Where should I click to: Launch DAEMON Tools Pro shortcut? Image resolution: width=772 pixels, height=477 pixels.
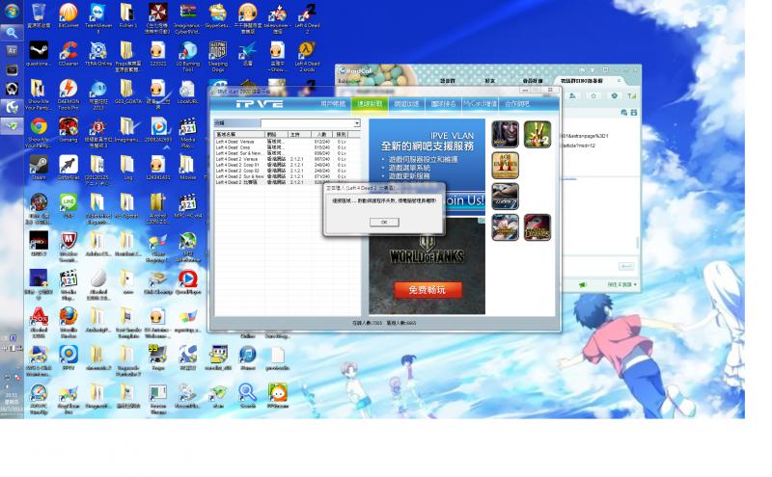69,90
